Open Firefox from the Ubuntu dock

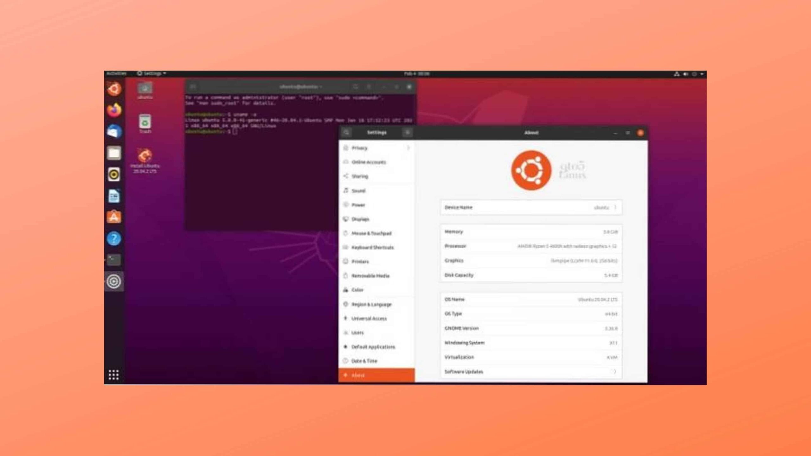[x=114, y=110]
